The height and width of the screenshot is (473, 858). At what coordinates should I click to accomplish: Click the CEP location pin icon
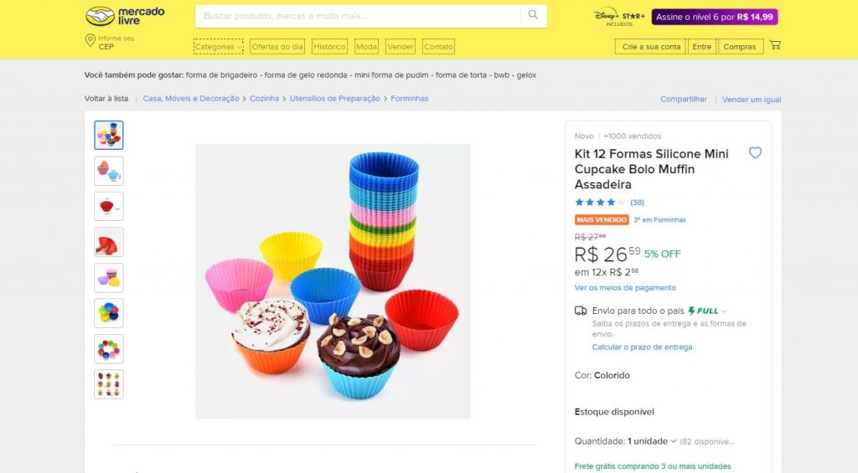coord(90,41)
